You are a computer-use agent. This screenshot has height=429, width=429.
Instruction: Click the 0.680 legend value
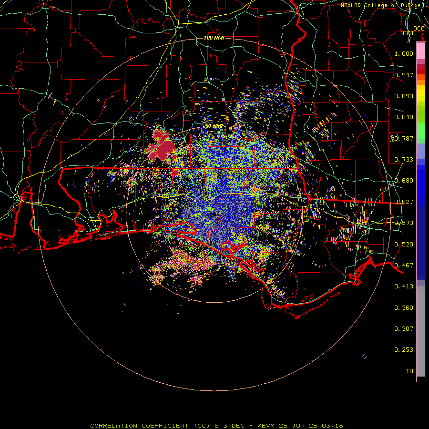[404, 181]
